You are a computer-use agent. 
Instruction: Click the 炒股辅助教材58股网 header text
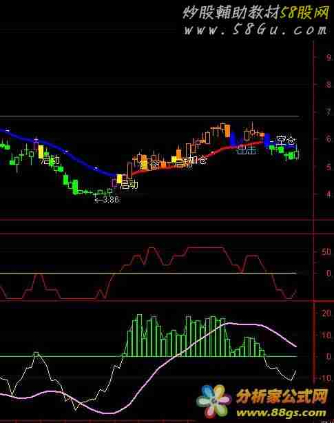point(255,12)
